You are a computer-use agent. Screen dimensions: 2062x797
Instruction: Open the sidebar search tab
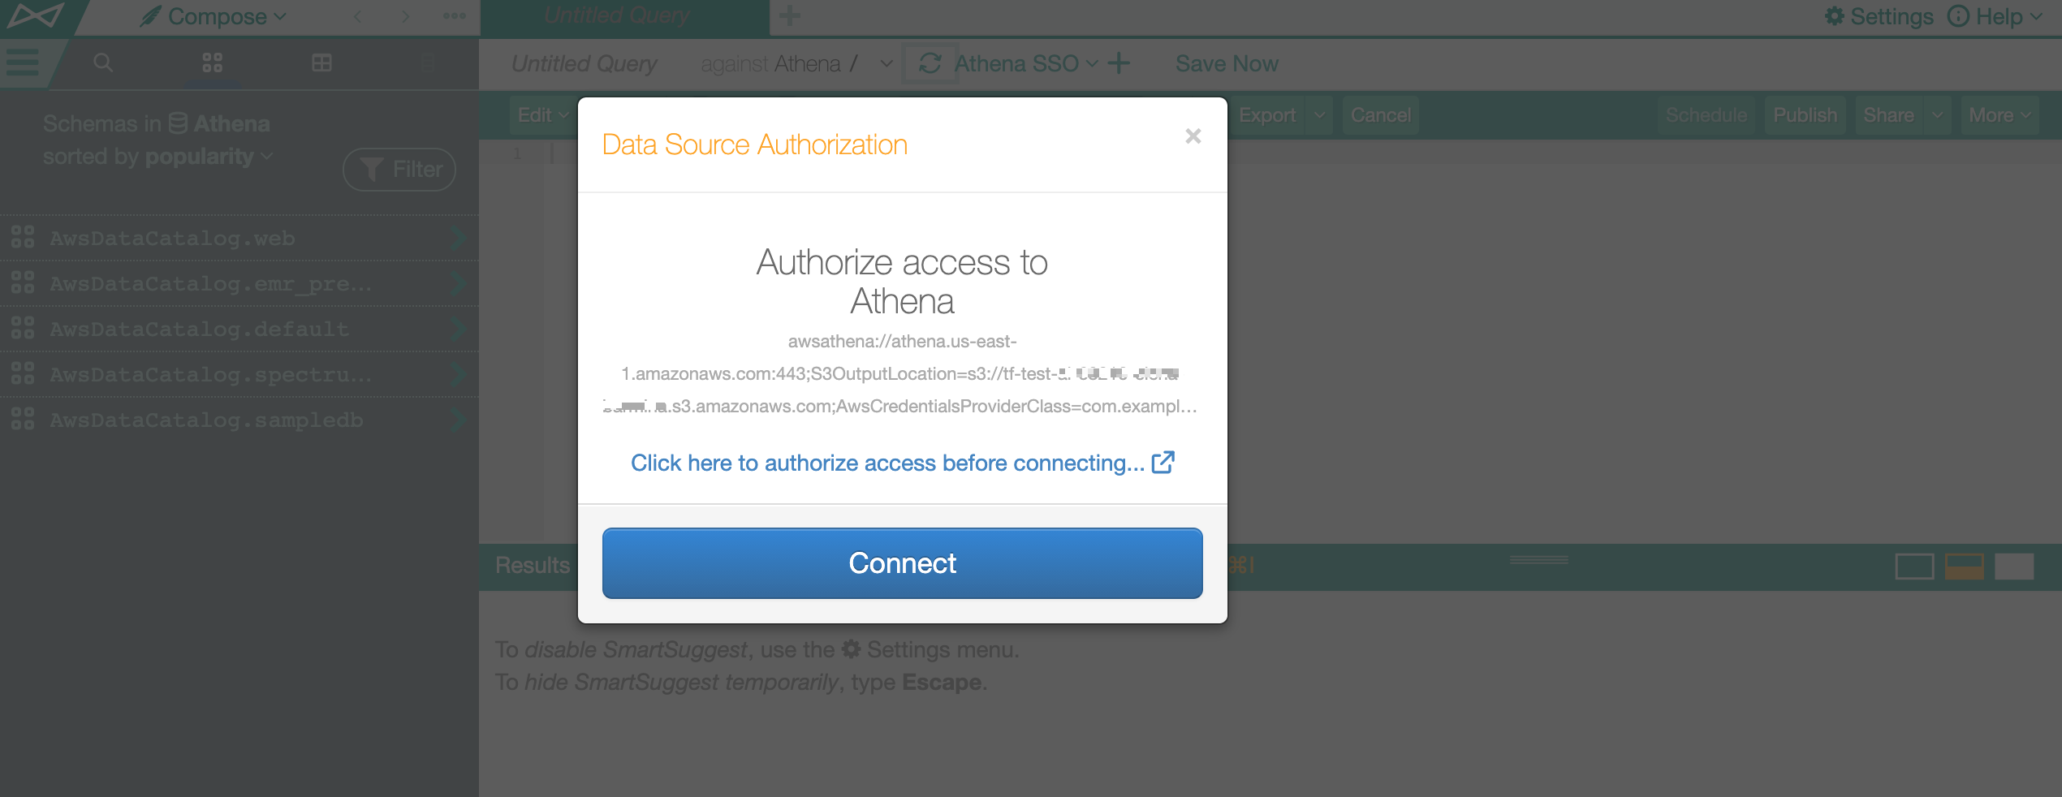[103, 62]
